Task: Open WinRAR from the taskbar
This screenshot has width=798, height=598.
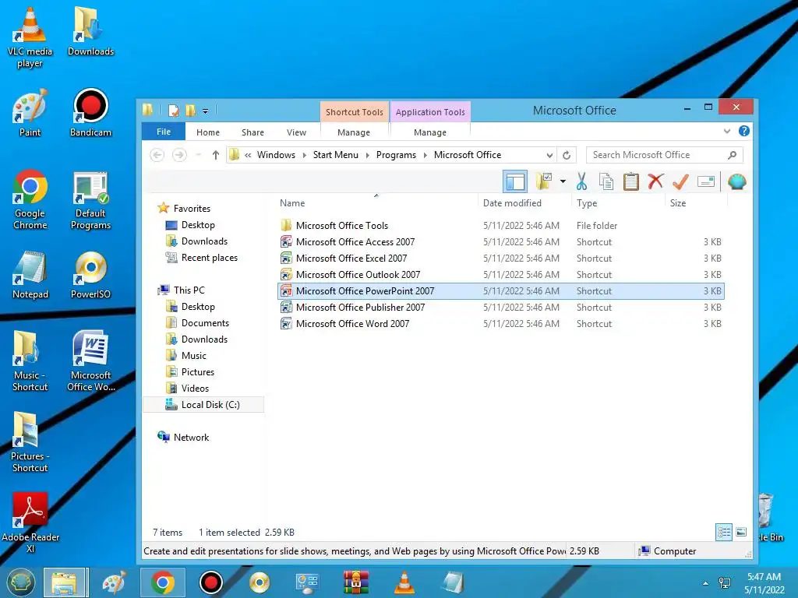Action: click(x=355, y=582)
